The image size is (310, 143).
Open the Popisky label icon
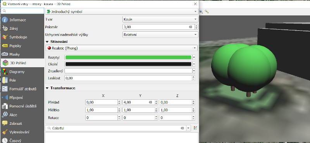point(5,46)
